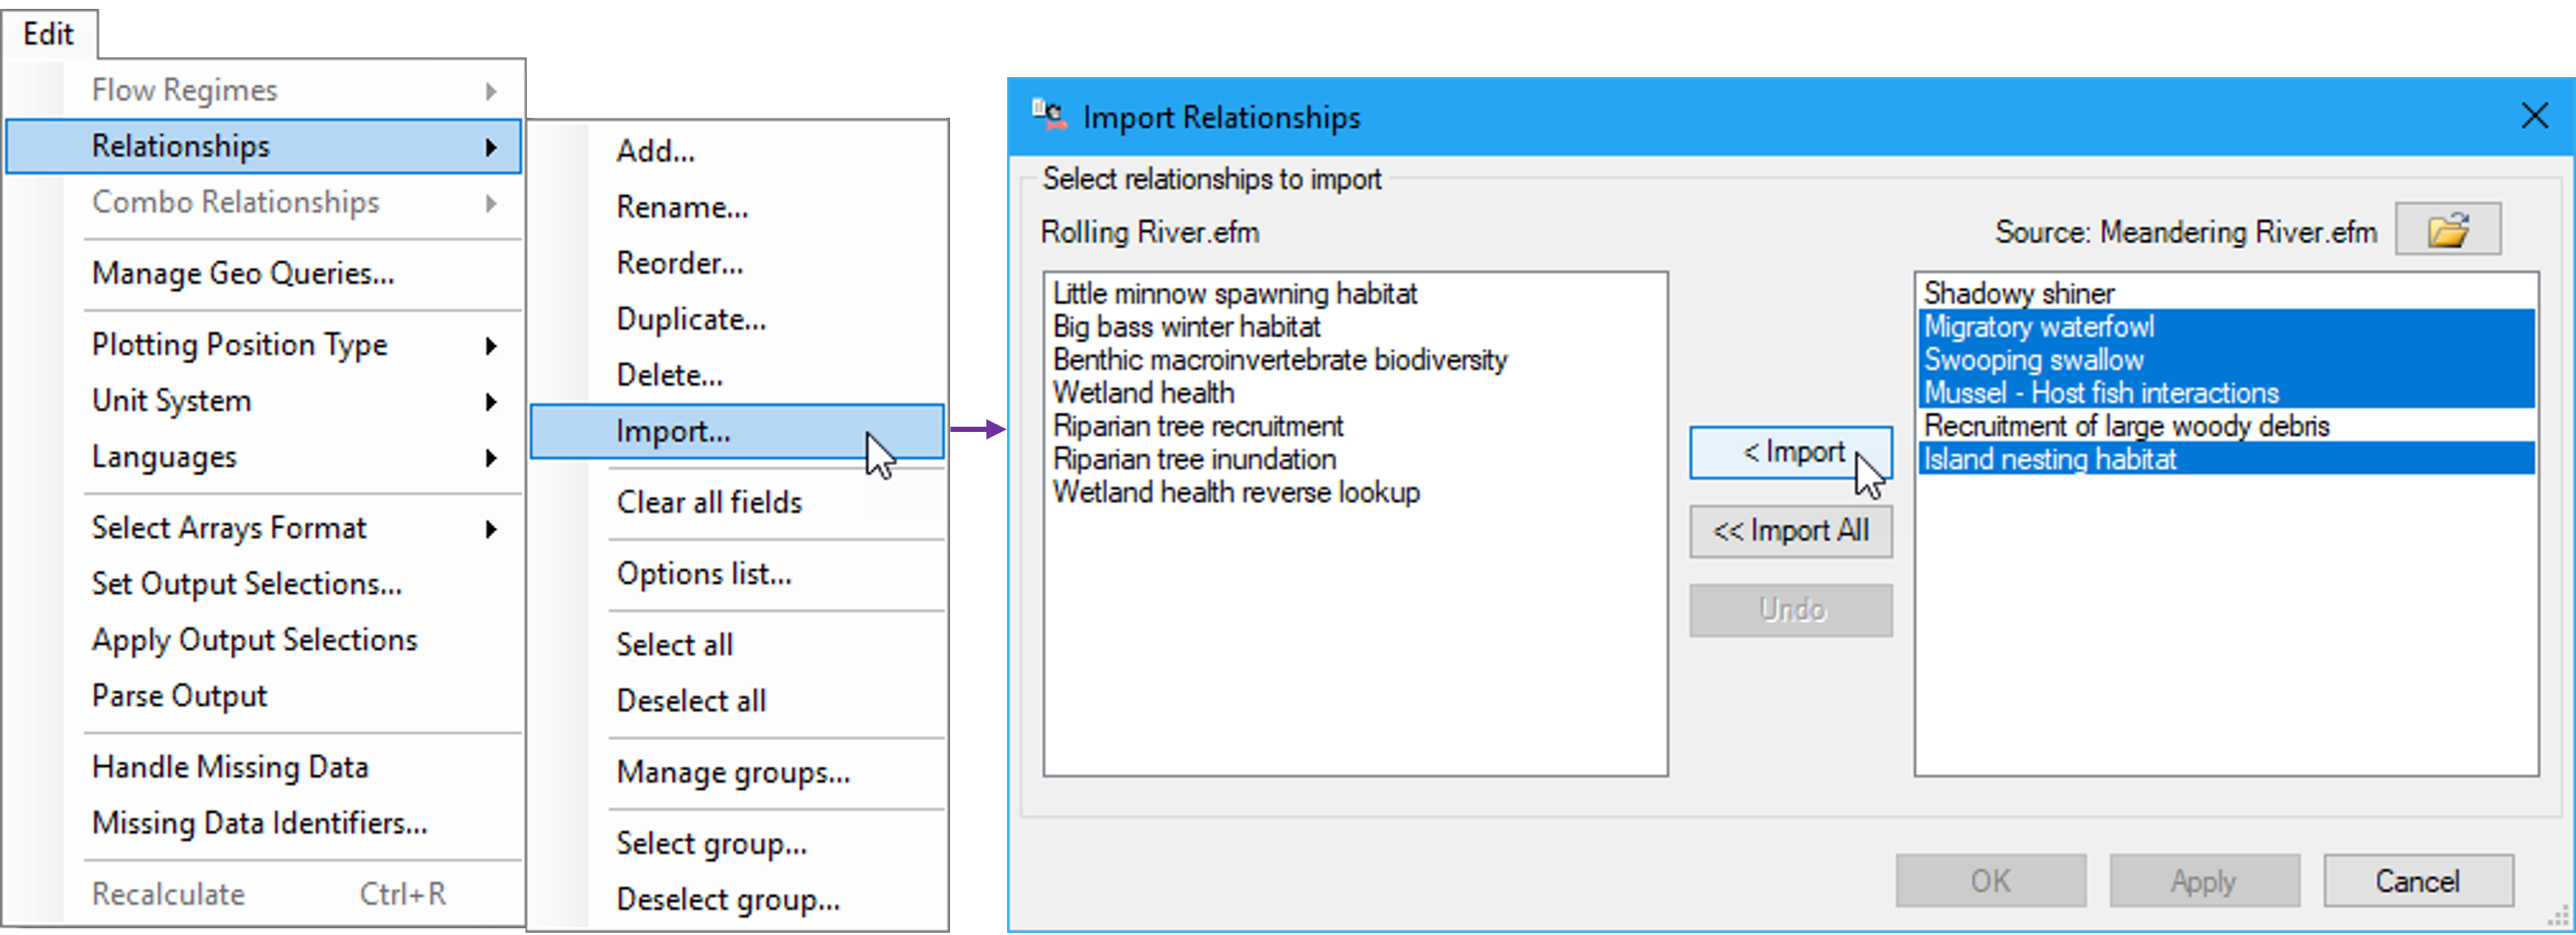Screen dimensions: 2576x935
Task: Click Recalculate in the Edit menu
Action: 167,893
